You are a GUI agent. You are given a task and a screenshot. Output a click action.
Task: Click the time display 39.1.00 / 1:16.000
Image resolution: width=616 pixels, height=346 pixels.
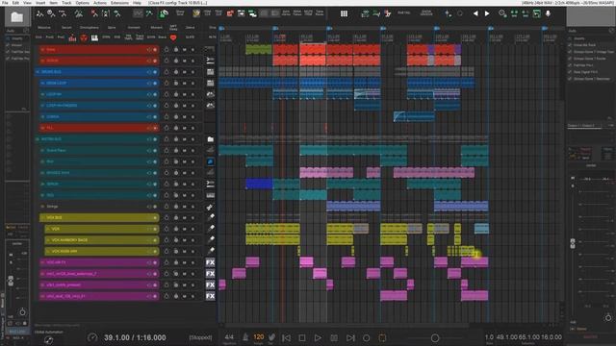135,337
